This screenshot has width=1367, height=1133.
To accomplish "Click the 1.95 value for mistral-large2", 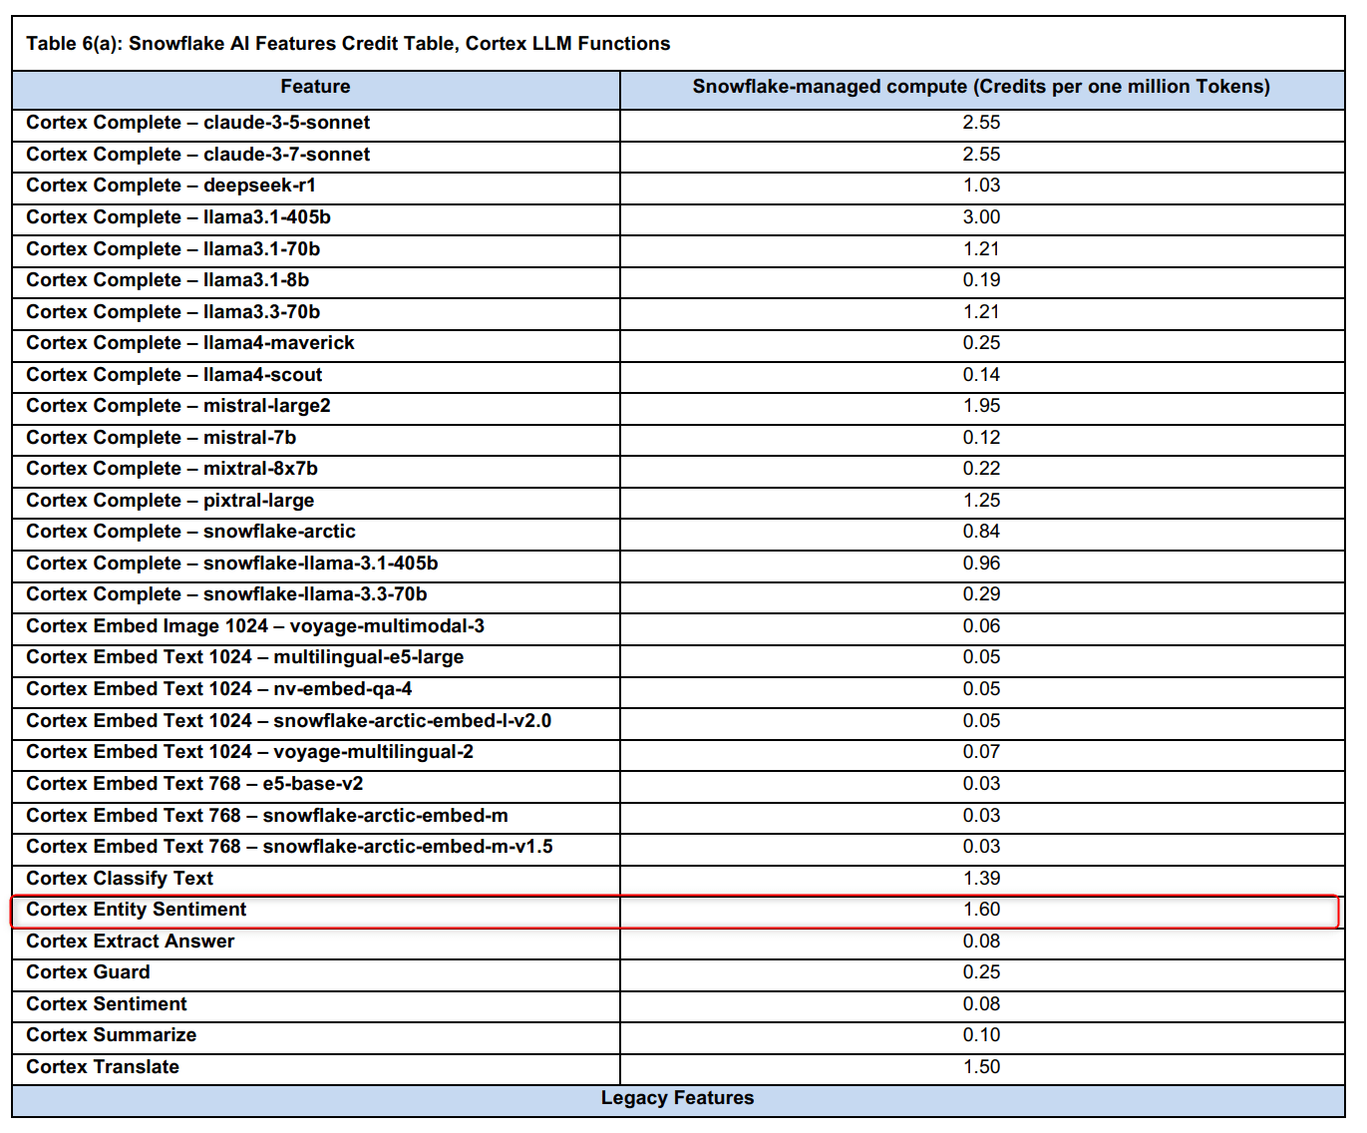I will coord(981,406).
